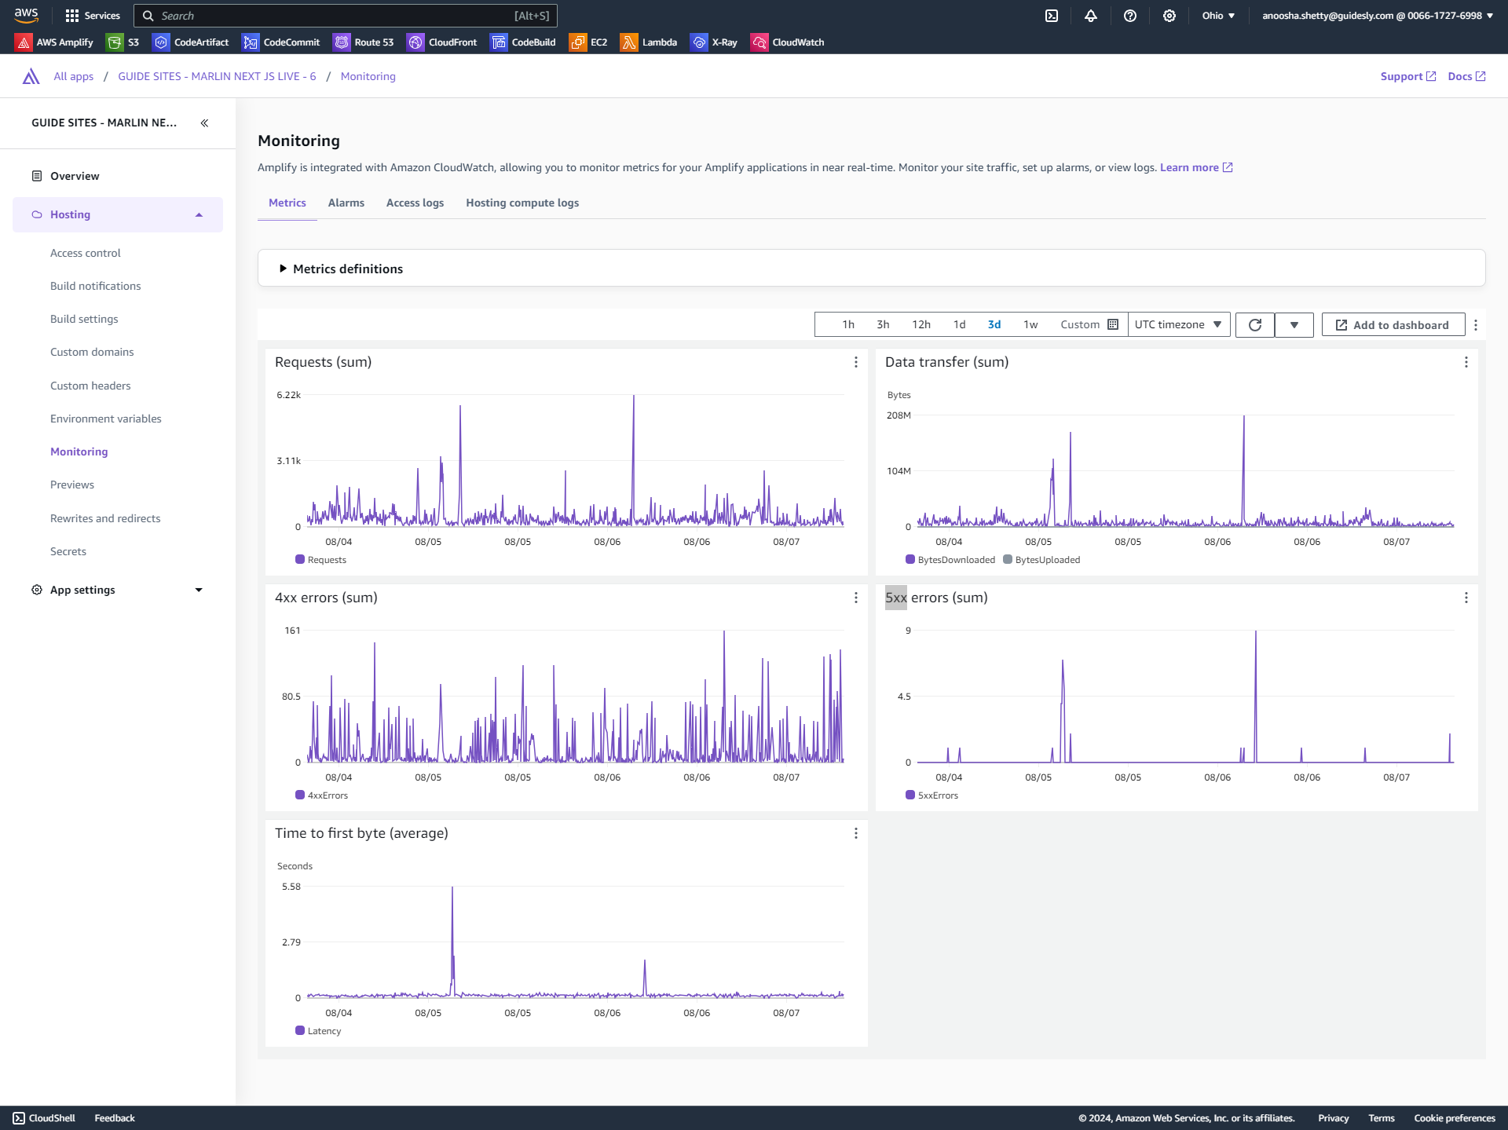Select the 1w time range option

point(1030,325)
